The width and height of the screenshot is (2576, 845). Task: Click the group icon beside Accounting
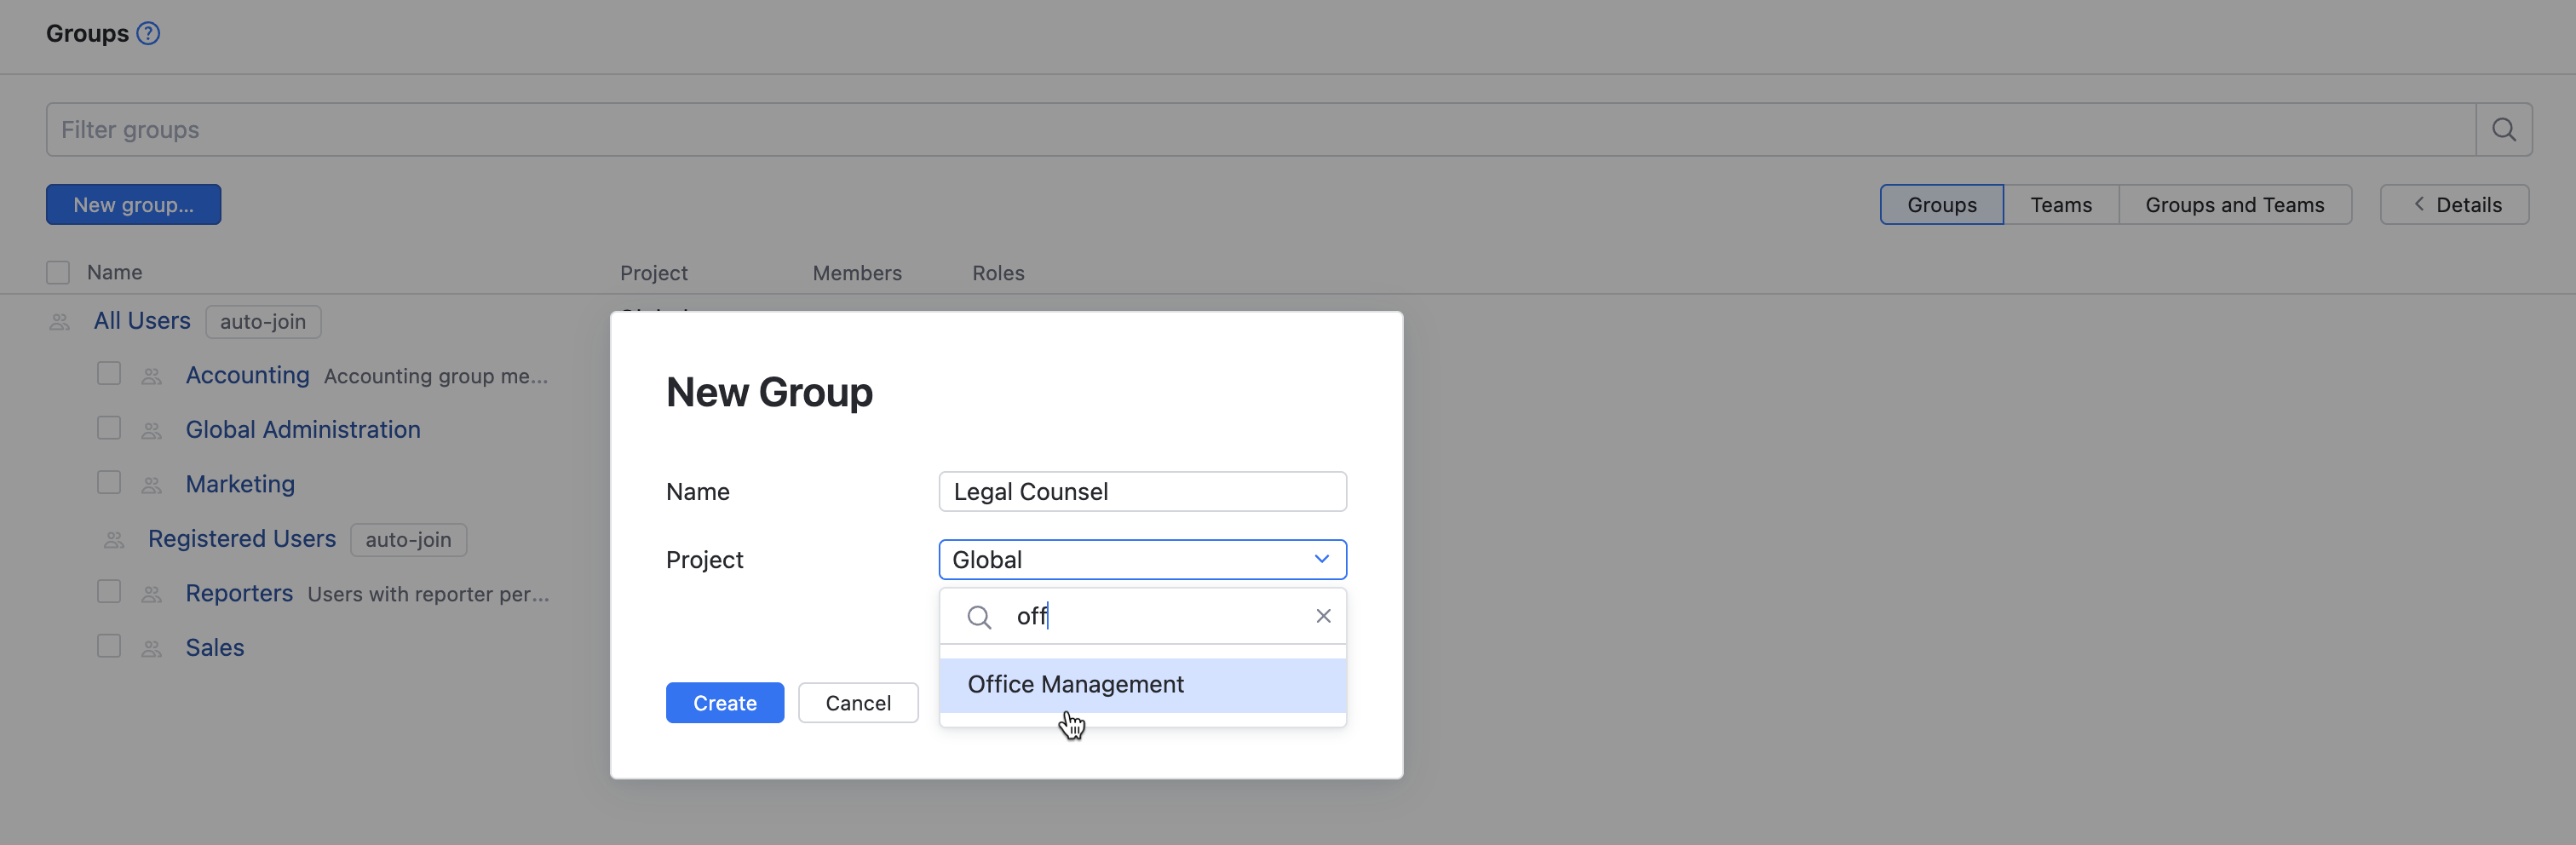[x=152, y=377]
